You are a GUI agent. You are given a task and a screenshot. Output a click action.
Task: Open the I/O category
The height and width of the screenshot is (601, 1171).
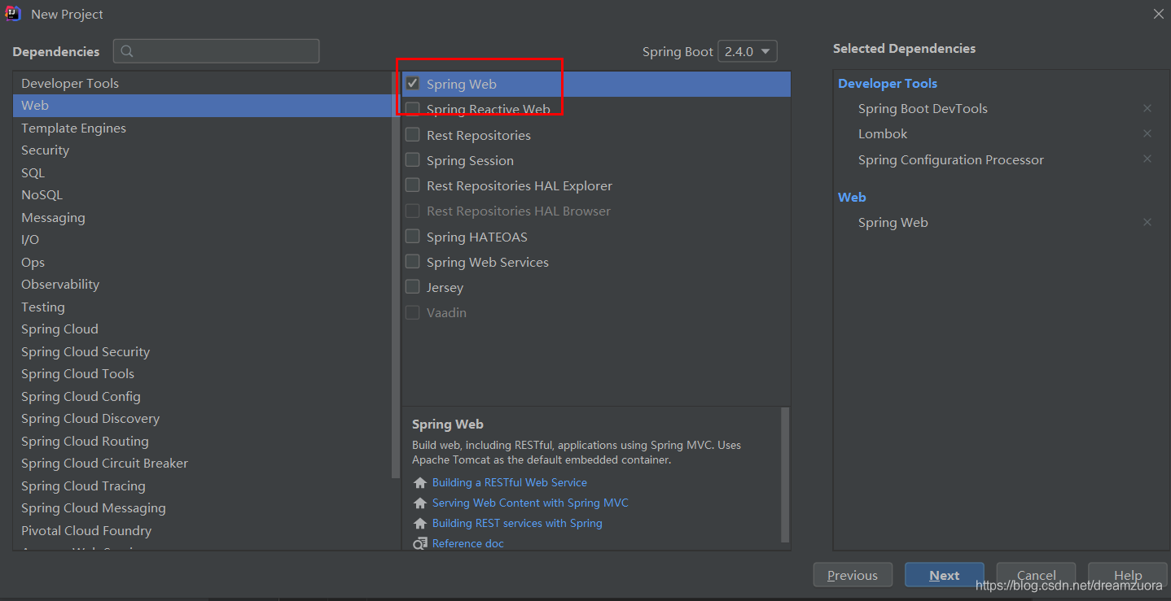(x=203, y=240)
